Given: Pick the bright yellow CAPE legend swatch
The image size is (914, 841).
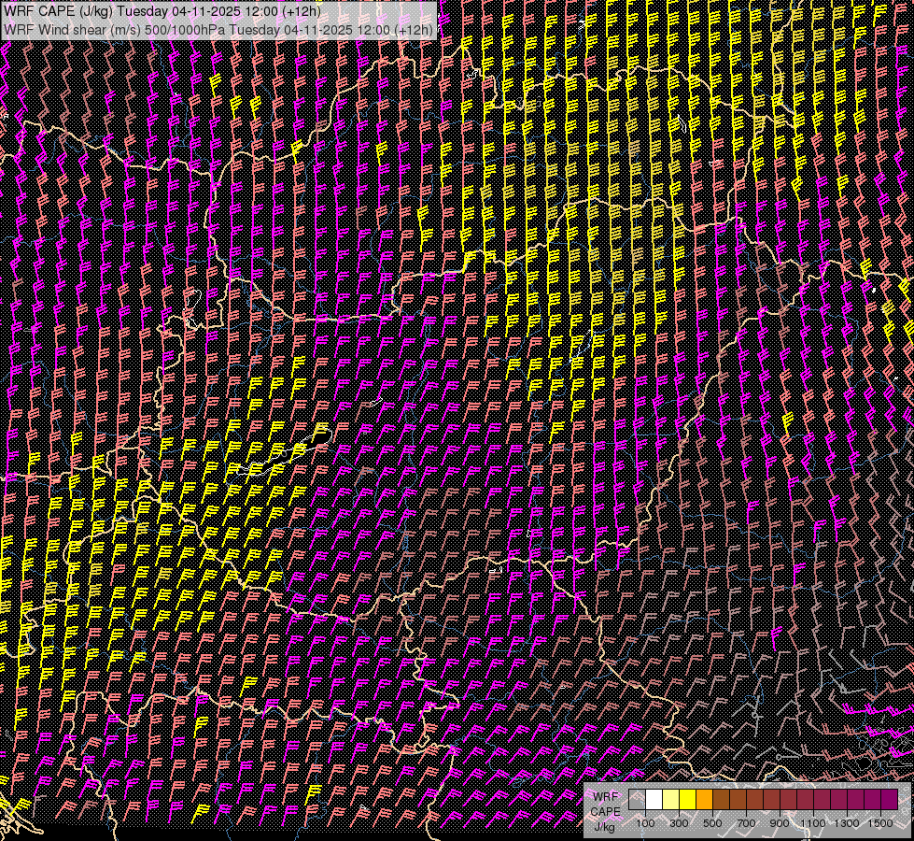Looking at the screenshot, I should (687, 800).
